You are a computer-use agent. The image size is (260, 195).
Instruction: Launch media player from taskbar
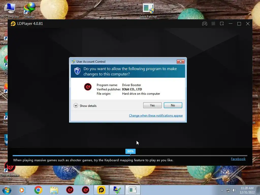pos(22,190)
